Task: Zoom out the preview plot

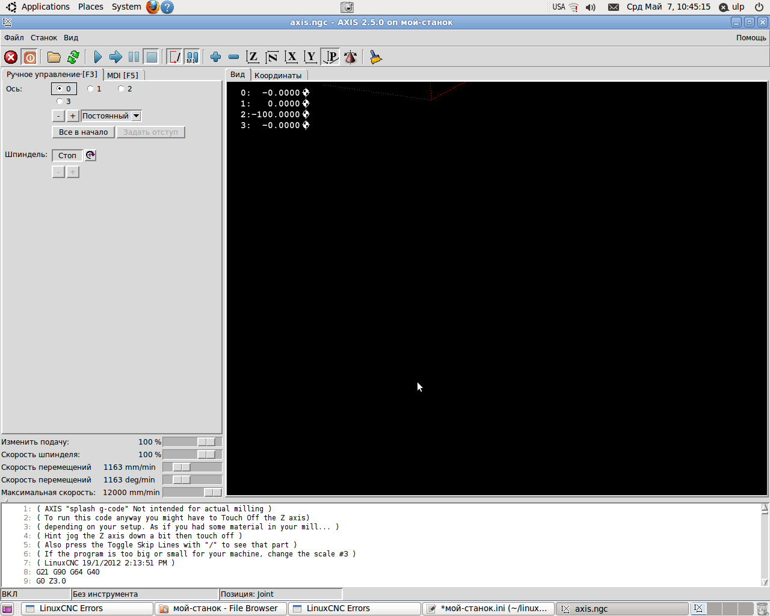Action: pyautogui.click(x=233, y=57)
